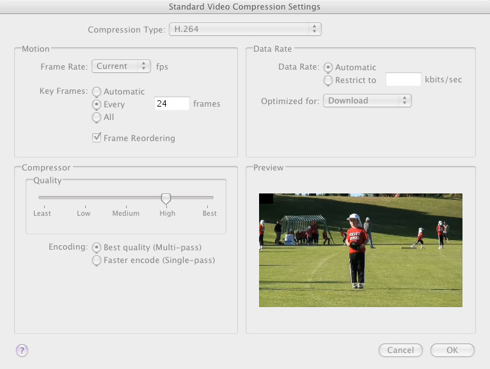Click the Quality slider handle
This screenshot has width=490, height=369.
pyautogui.click(x=166, y=199)
